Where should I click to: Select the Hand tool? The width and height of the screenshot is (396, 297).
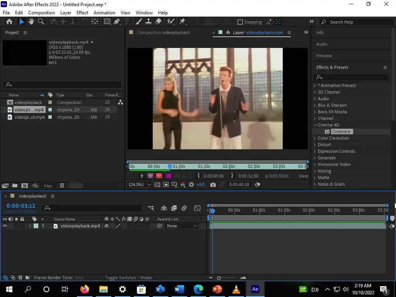31,22
